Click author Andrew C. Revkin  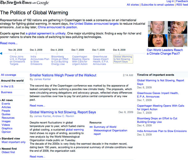click(x=63, y=116)
